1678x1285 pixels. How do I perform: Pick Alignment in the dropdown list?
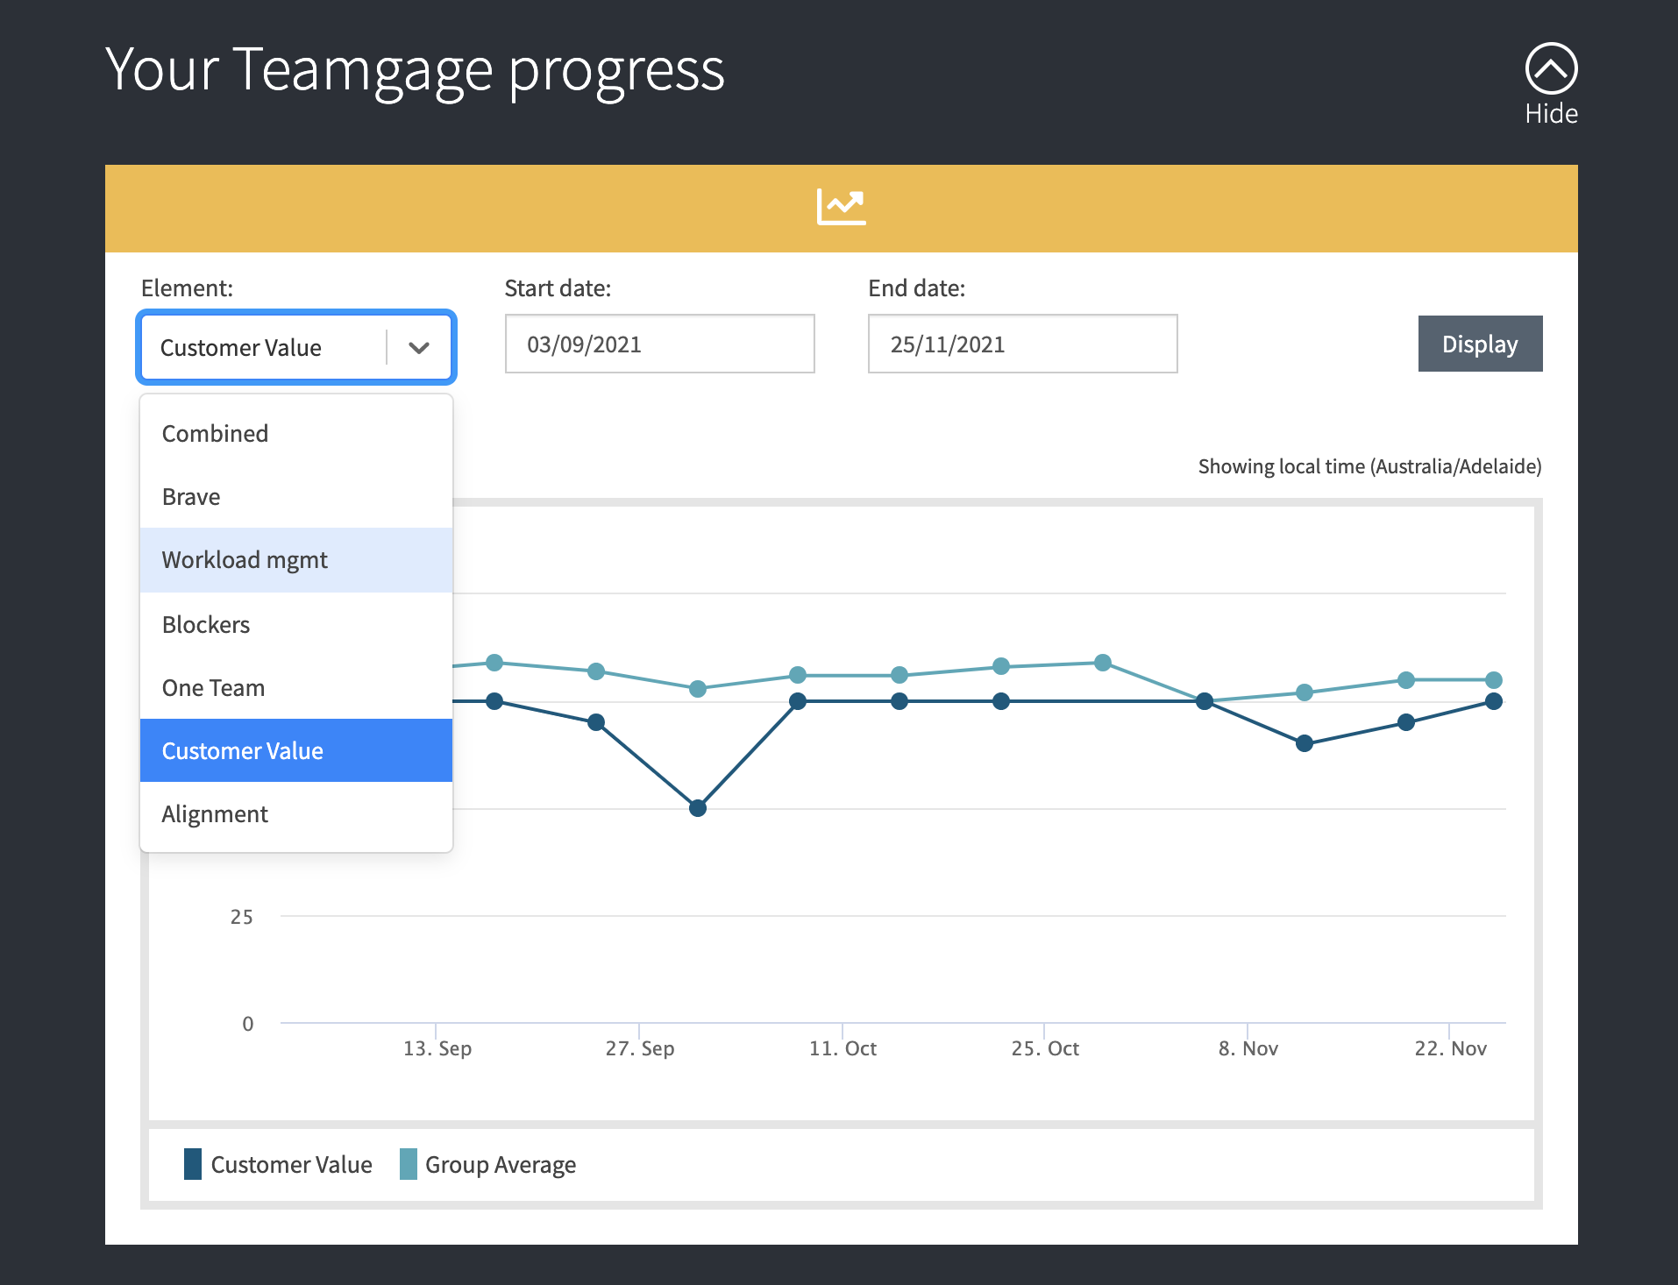pyautogui.click(x=296, y=813)
